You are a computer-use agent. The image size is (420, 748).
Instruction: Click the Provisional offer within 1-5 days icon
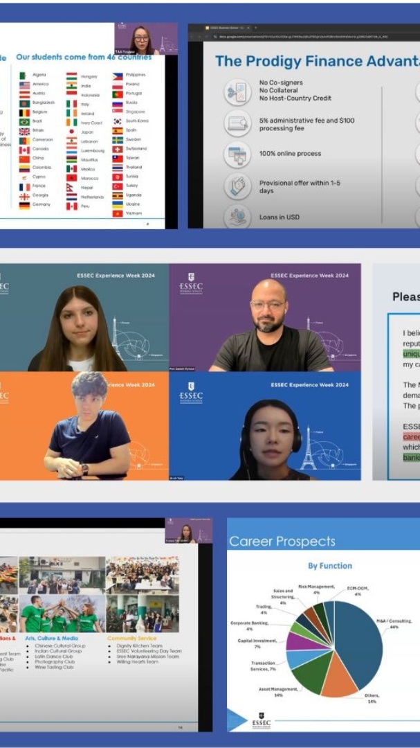[x=237, y=186]
